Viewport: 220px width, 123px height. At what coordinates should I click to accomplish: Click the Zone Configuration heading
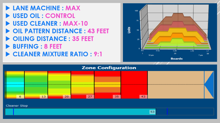click(109, 68)
